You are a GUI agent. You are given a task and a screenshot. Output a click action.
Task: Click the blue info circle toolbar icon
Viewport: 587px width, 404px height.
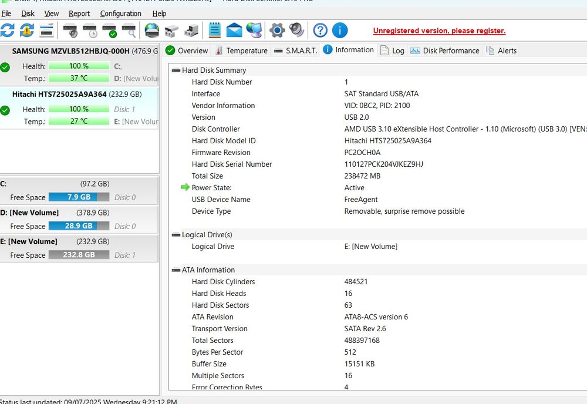340,31
